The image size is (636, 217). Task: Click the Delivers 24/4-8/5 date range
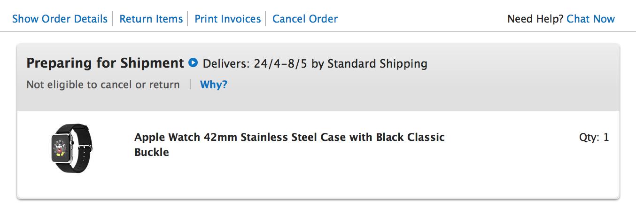tap(280, 63)
